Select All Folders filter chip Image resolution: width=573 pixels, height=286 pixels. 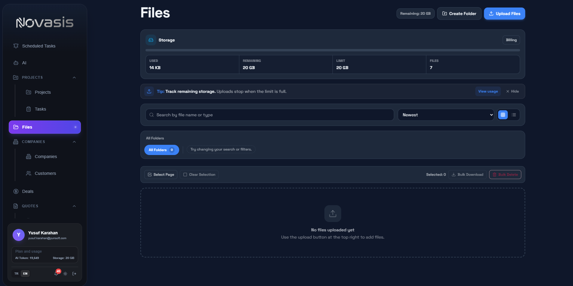click(x=162, y=150)
